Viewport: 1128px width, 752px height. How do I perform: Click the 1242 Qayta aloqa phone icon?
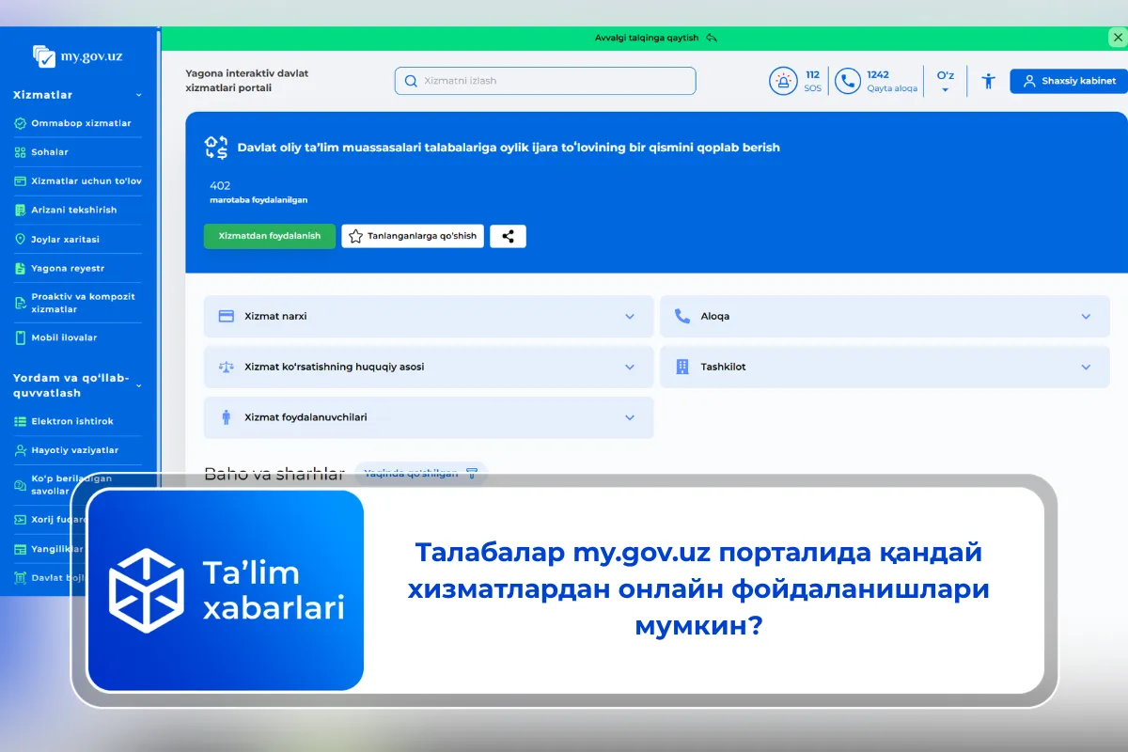[847, 81]
